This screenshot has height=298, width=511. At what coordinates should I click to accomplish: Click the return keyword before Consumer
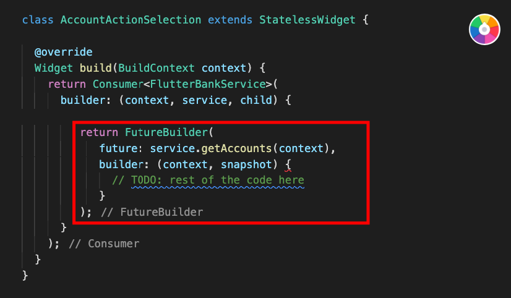[67, 84]
